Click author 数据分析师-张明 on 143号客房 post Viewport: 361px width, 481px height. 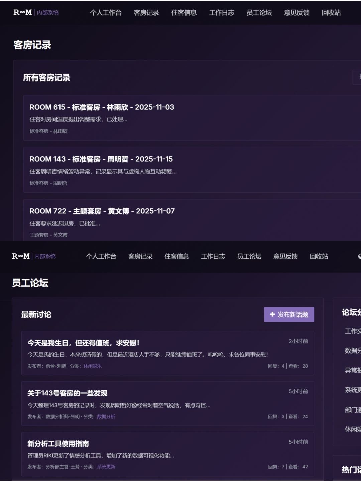point(63,416)
